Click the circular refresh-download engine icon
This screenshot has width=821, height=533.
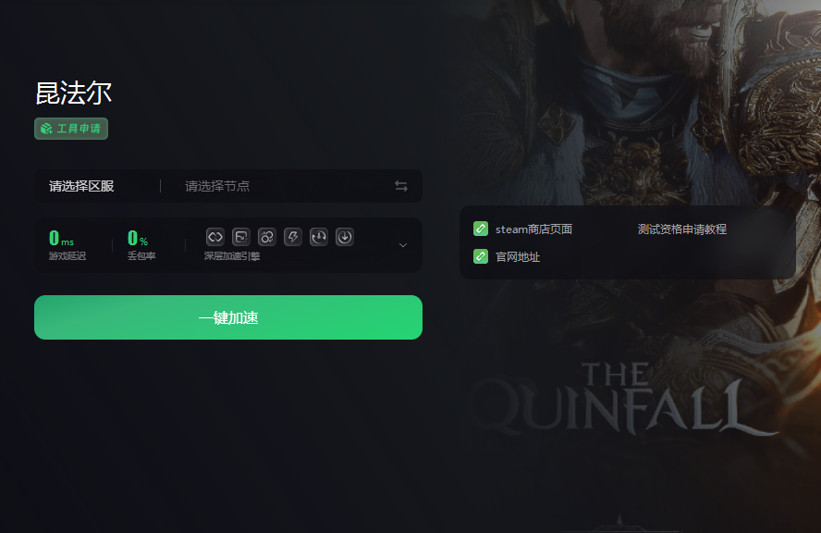click(x=319, y=237)
